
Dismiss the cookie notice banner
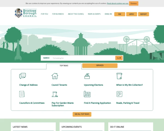click(x=134, y=4)
